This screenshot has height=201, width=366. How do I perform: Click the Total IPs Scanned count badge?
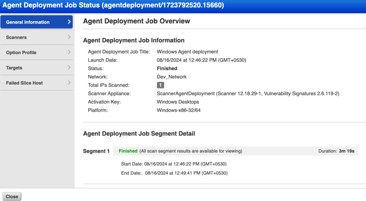pos(160,85)
